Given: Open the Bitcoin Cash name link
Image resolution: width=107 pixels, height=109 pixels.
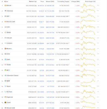Looking at the screenshot, I should click(x=11, y=22).
